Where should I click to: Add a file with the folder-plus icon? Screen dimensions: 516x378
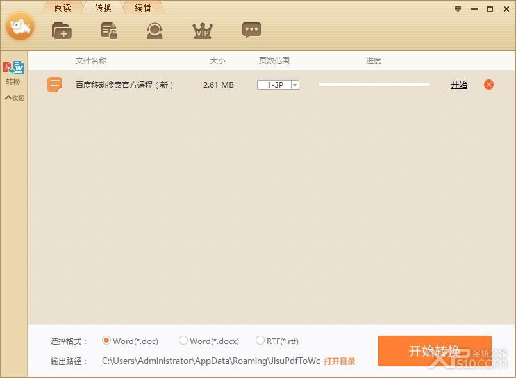point(62,31)
